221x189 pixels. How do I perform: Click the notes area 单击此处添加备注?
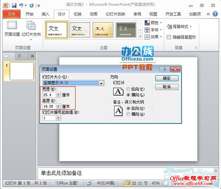coord(62,173)
